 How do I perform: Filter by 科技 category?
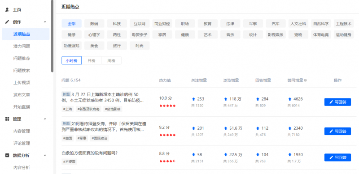[117, 24]
